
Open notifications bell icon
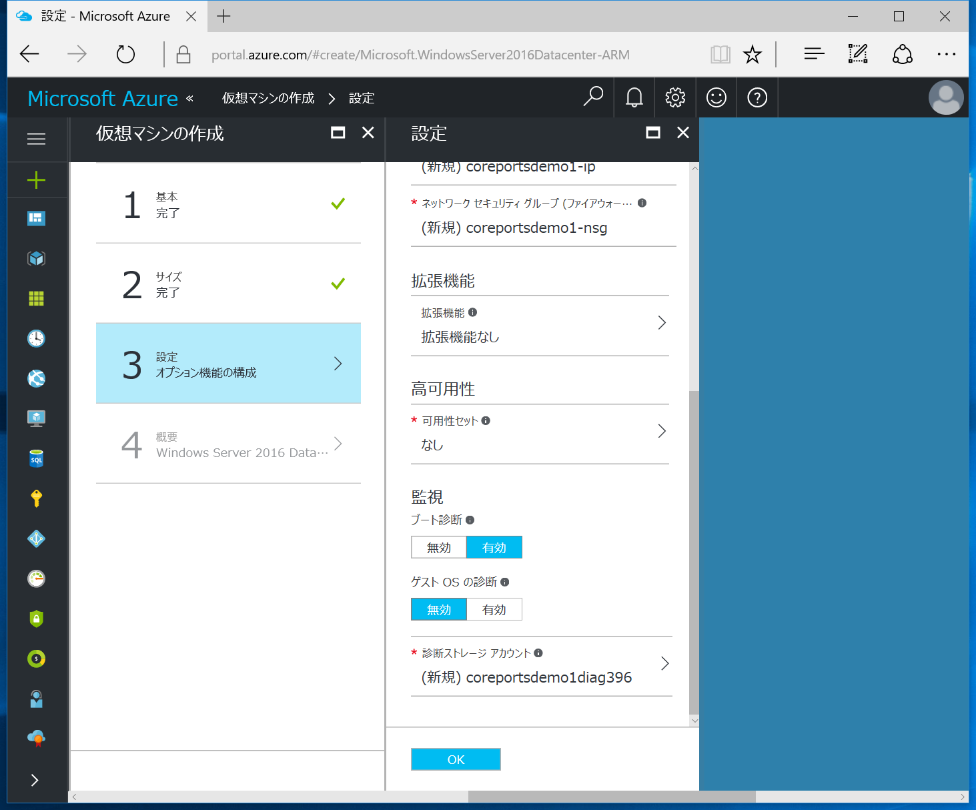click(x=634, y=97)
